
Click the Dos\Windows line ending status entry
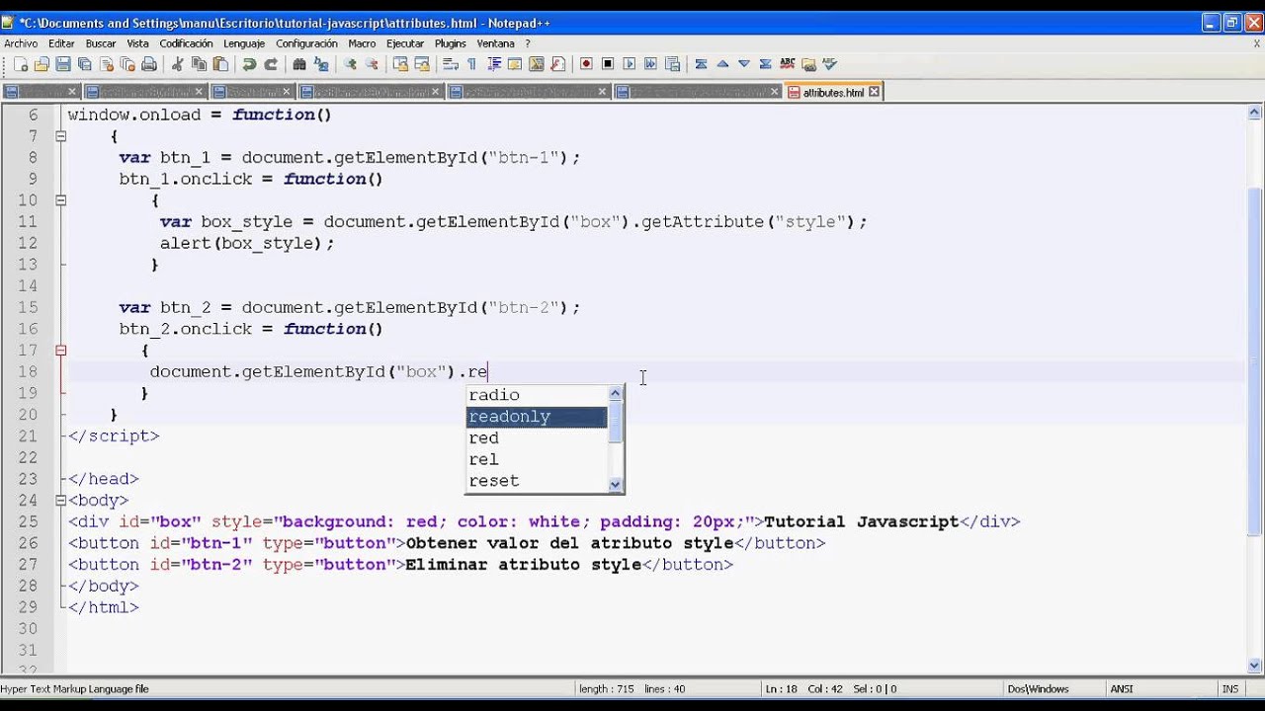(x=1038, y=689)
